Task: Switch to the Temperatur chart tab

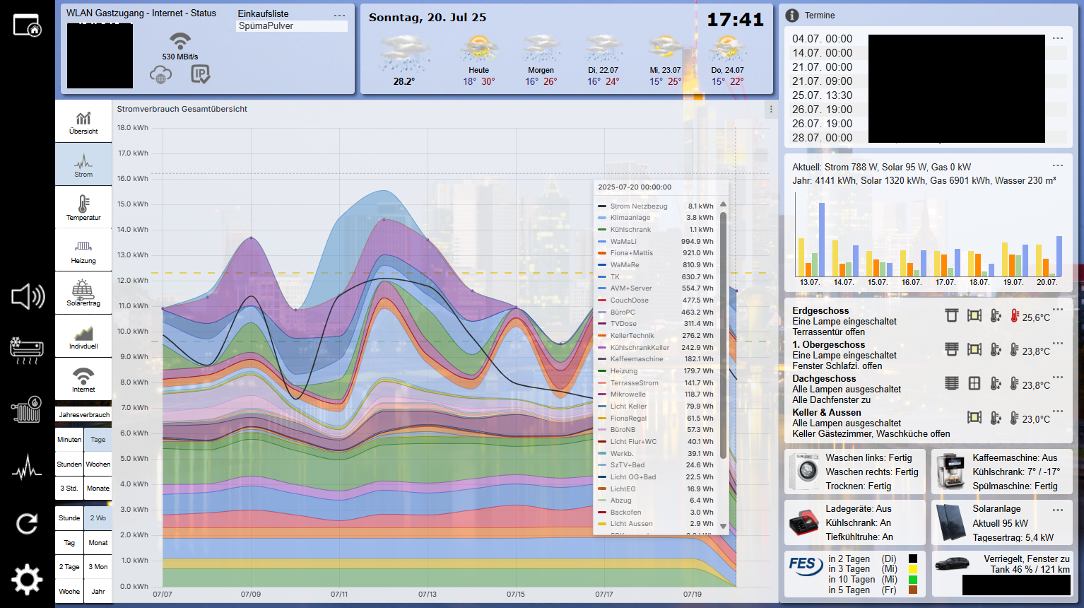Action: pyautogui.click(x=83, y=208)
